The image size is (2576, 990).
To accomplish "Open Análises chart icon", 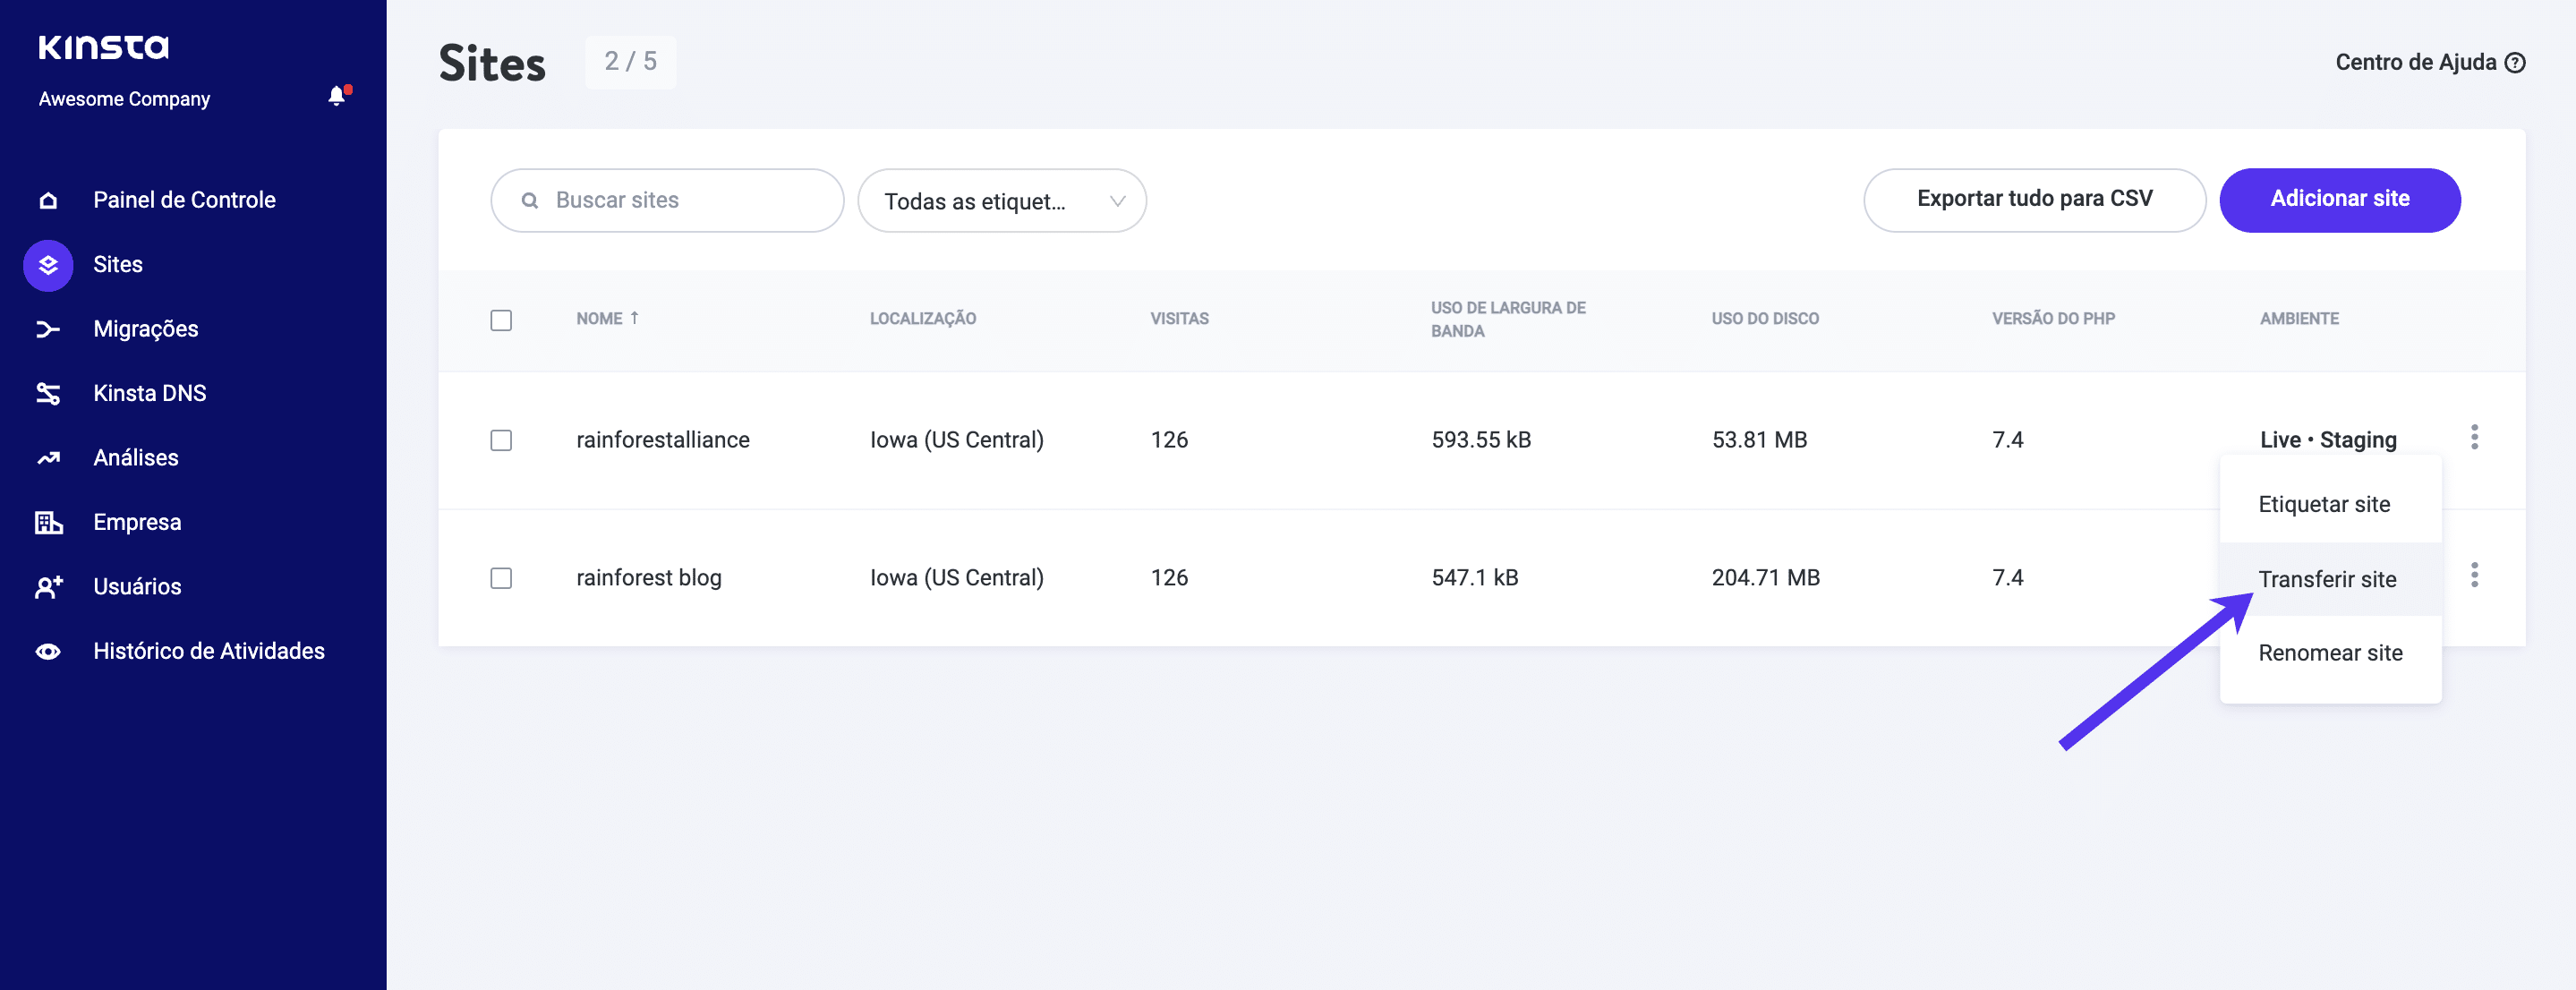I will click(48, 458).
